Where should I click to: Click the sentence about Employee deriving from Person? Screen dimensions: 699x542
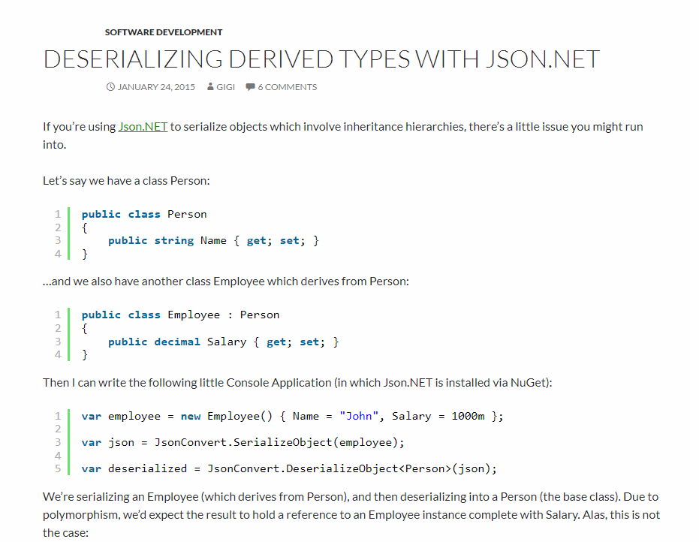click(x=226, y=282)
